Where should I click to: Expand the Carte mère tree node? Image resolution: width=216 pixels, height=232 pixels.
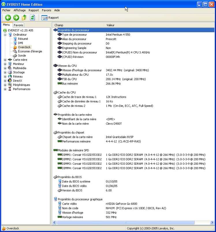click(x=5, y=60)
